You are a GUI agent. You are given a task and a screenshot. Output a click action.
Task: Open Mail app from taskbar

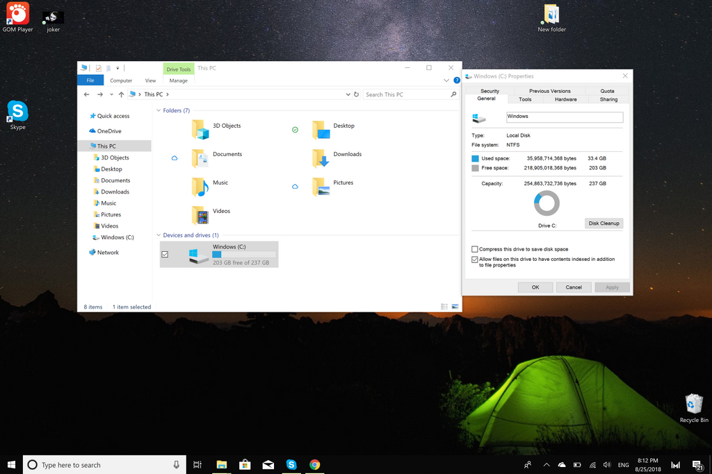tap(268, 464)
